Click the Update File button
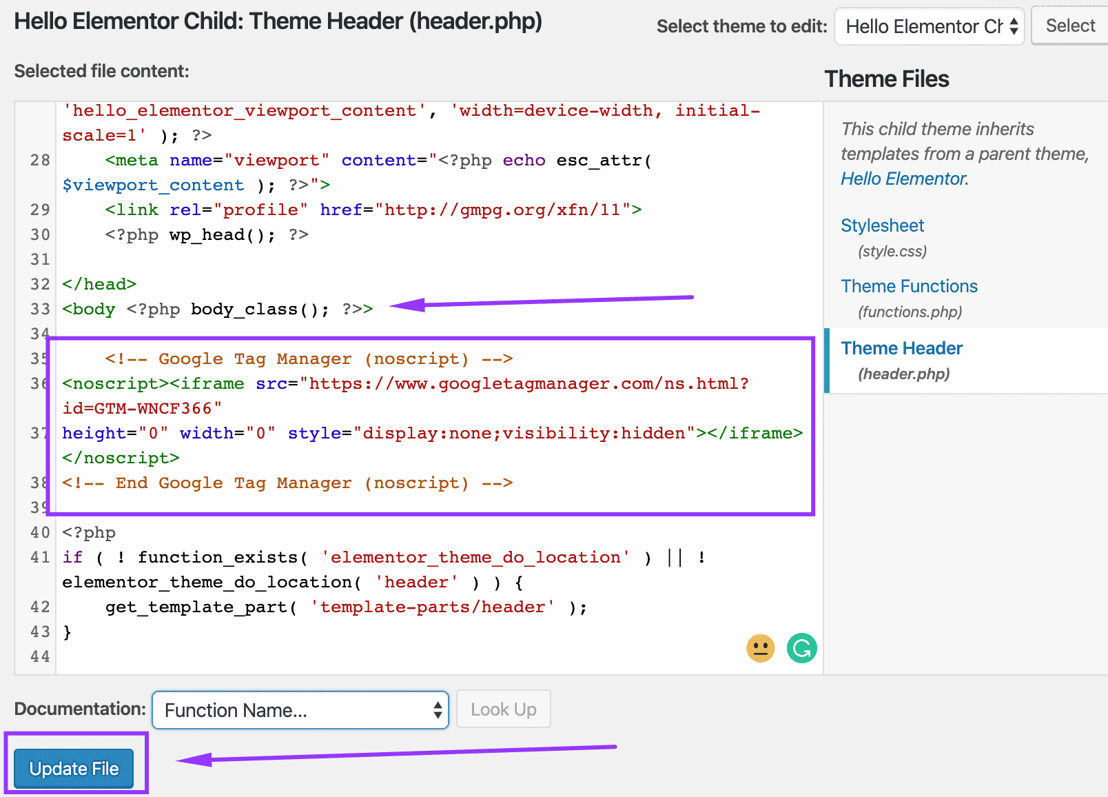Screen dimensions: 1108x797 (74, 768)
